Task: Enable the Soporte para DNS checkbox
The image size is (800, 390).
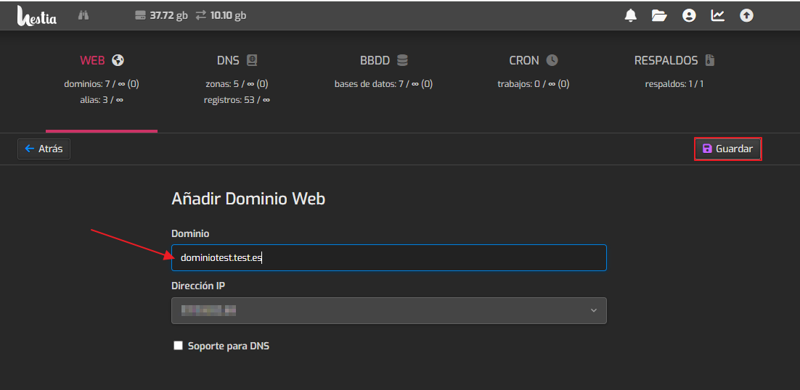Action: (178, 347)
